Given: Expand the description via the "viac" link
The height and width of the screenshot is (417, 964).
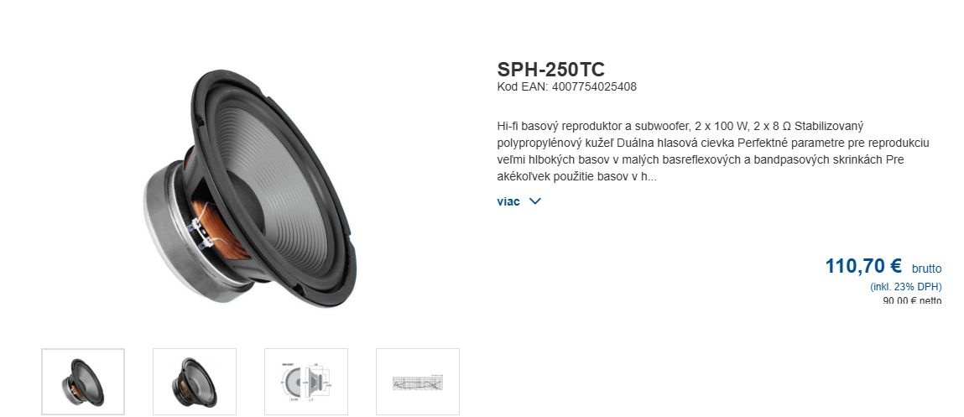Looking at the screenshot, I should [508, 201].
